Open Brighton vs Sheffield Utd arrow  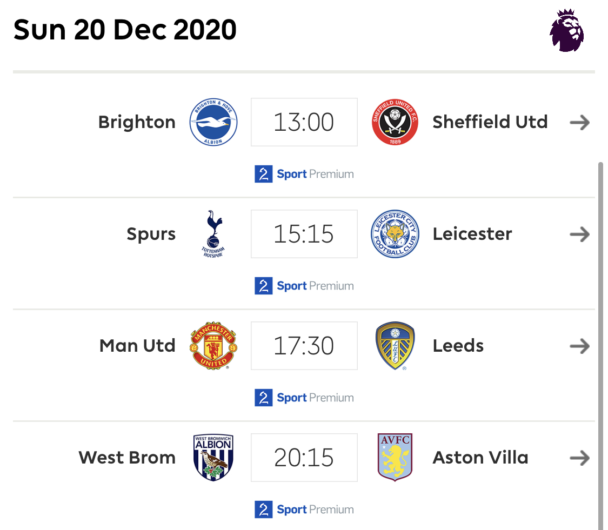580,123
